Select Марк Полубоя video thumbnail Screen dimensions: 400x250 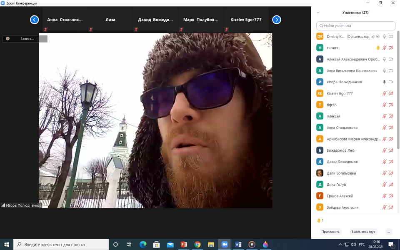point(201,20)
